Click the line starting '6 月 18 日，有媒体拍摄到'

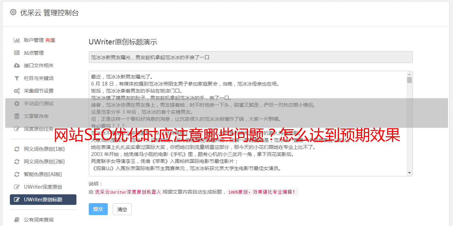pyautogui.click(x=185, y=84)
